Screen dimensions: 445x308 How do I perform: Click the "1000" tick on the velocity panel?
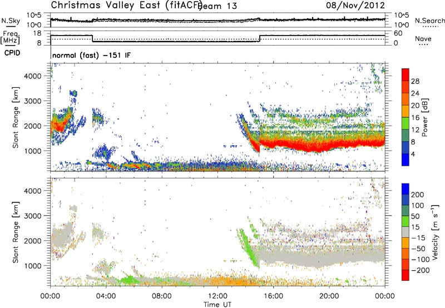click(33, 266)
